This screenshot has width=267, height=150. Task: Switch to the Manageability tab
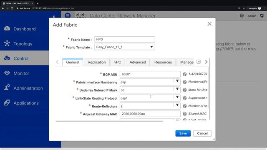[185, 62]
